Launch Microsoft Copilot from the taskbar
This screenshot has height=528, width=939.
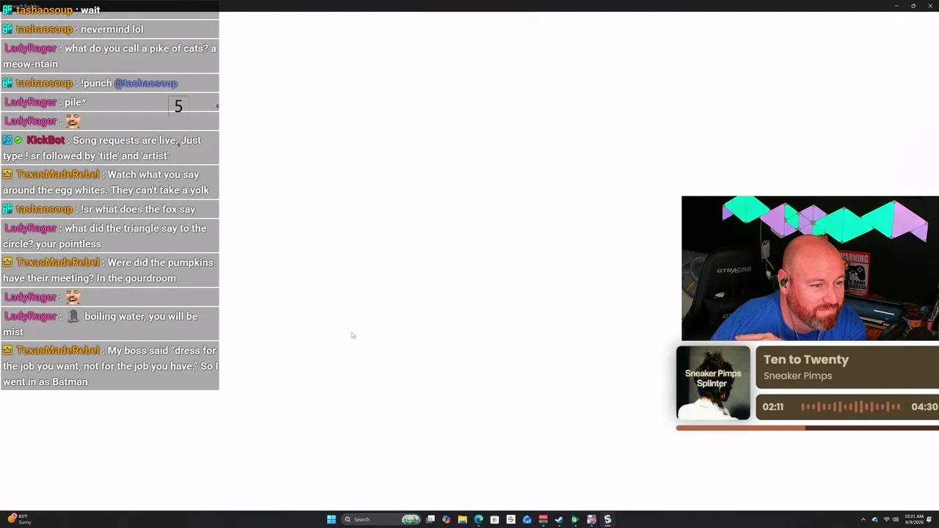tap(446, 519)
